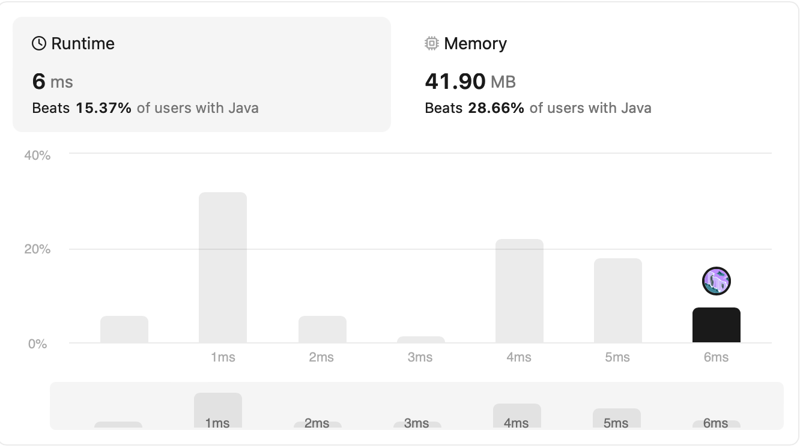Click the black 6ms bar
800x448 pixels.
pyautogui.click(x=716, y=325)
